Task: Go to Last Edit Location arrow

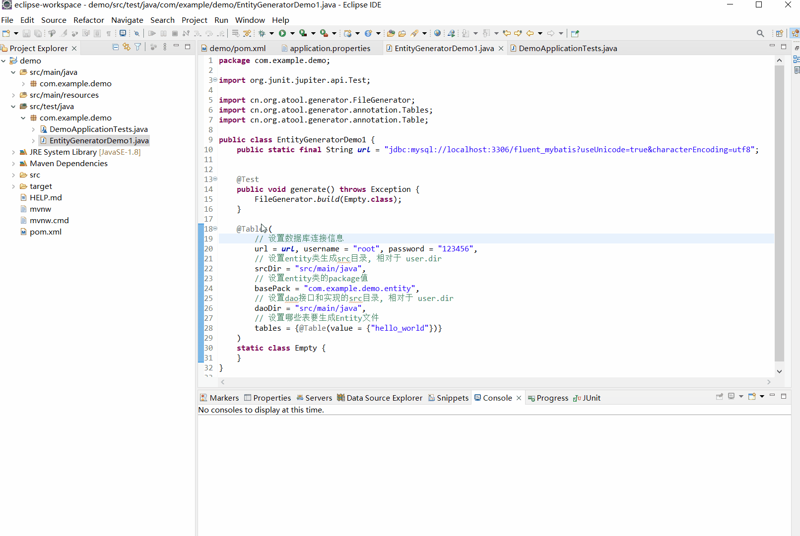Action: pos(507,33)
